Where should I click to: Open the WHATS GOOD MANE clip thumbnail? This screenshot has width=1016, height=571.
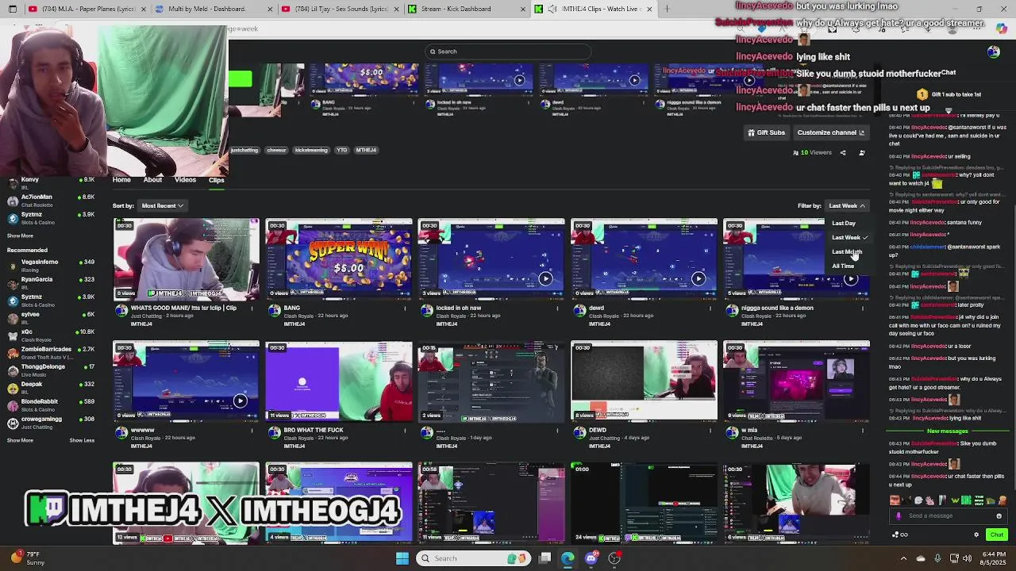pos(186,259)
